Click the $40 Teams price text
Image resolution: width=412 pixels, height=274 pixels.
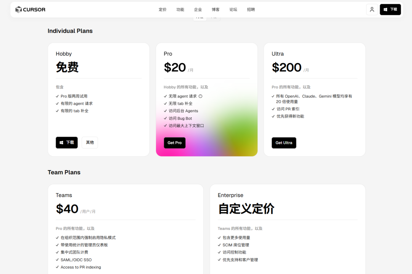(x=67, y=209)
